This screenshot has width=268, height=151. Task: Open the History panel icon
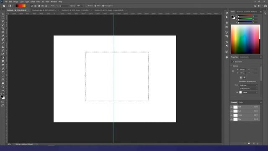pyautogui.click(x=227, y=13)
